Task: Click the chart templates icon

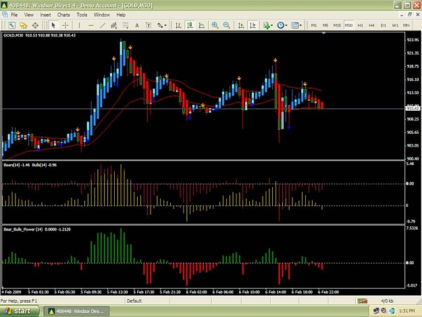Action: [x=295, y=25]
